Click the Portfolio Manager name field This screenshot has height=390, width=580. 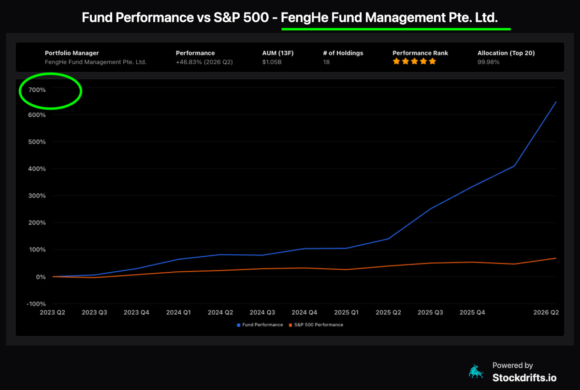[96, 62]
